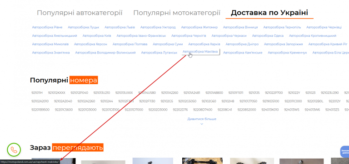Click part number 92201B9500
The image size is (349, 164).
(x=40, y=110)
